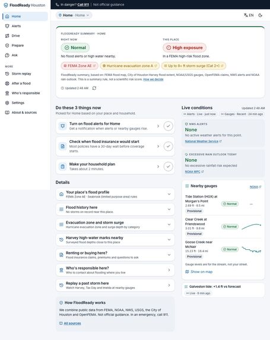Click the Storm replay history icon
The height and width of the screenshot is (340, 270).
pyautogui.click(x=7, y=74)
